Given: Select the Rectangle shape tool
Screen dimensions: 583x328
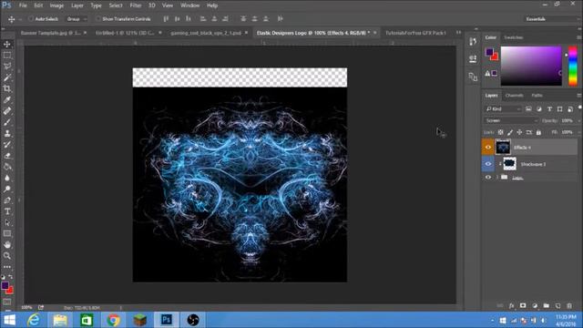Looking at the screenshot, I should (x=7, y=234).
